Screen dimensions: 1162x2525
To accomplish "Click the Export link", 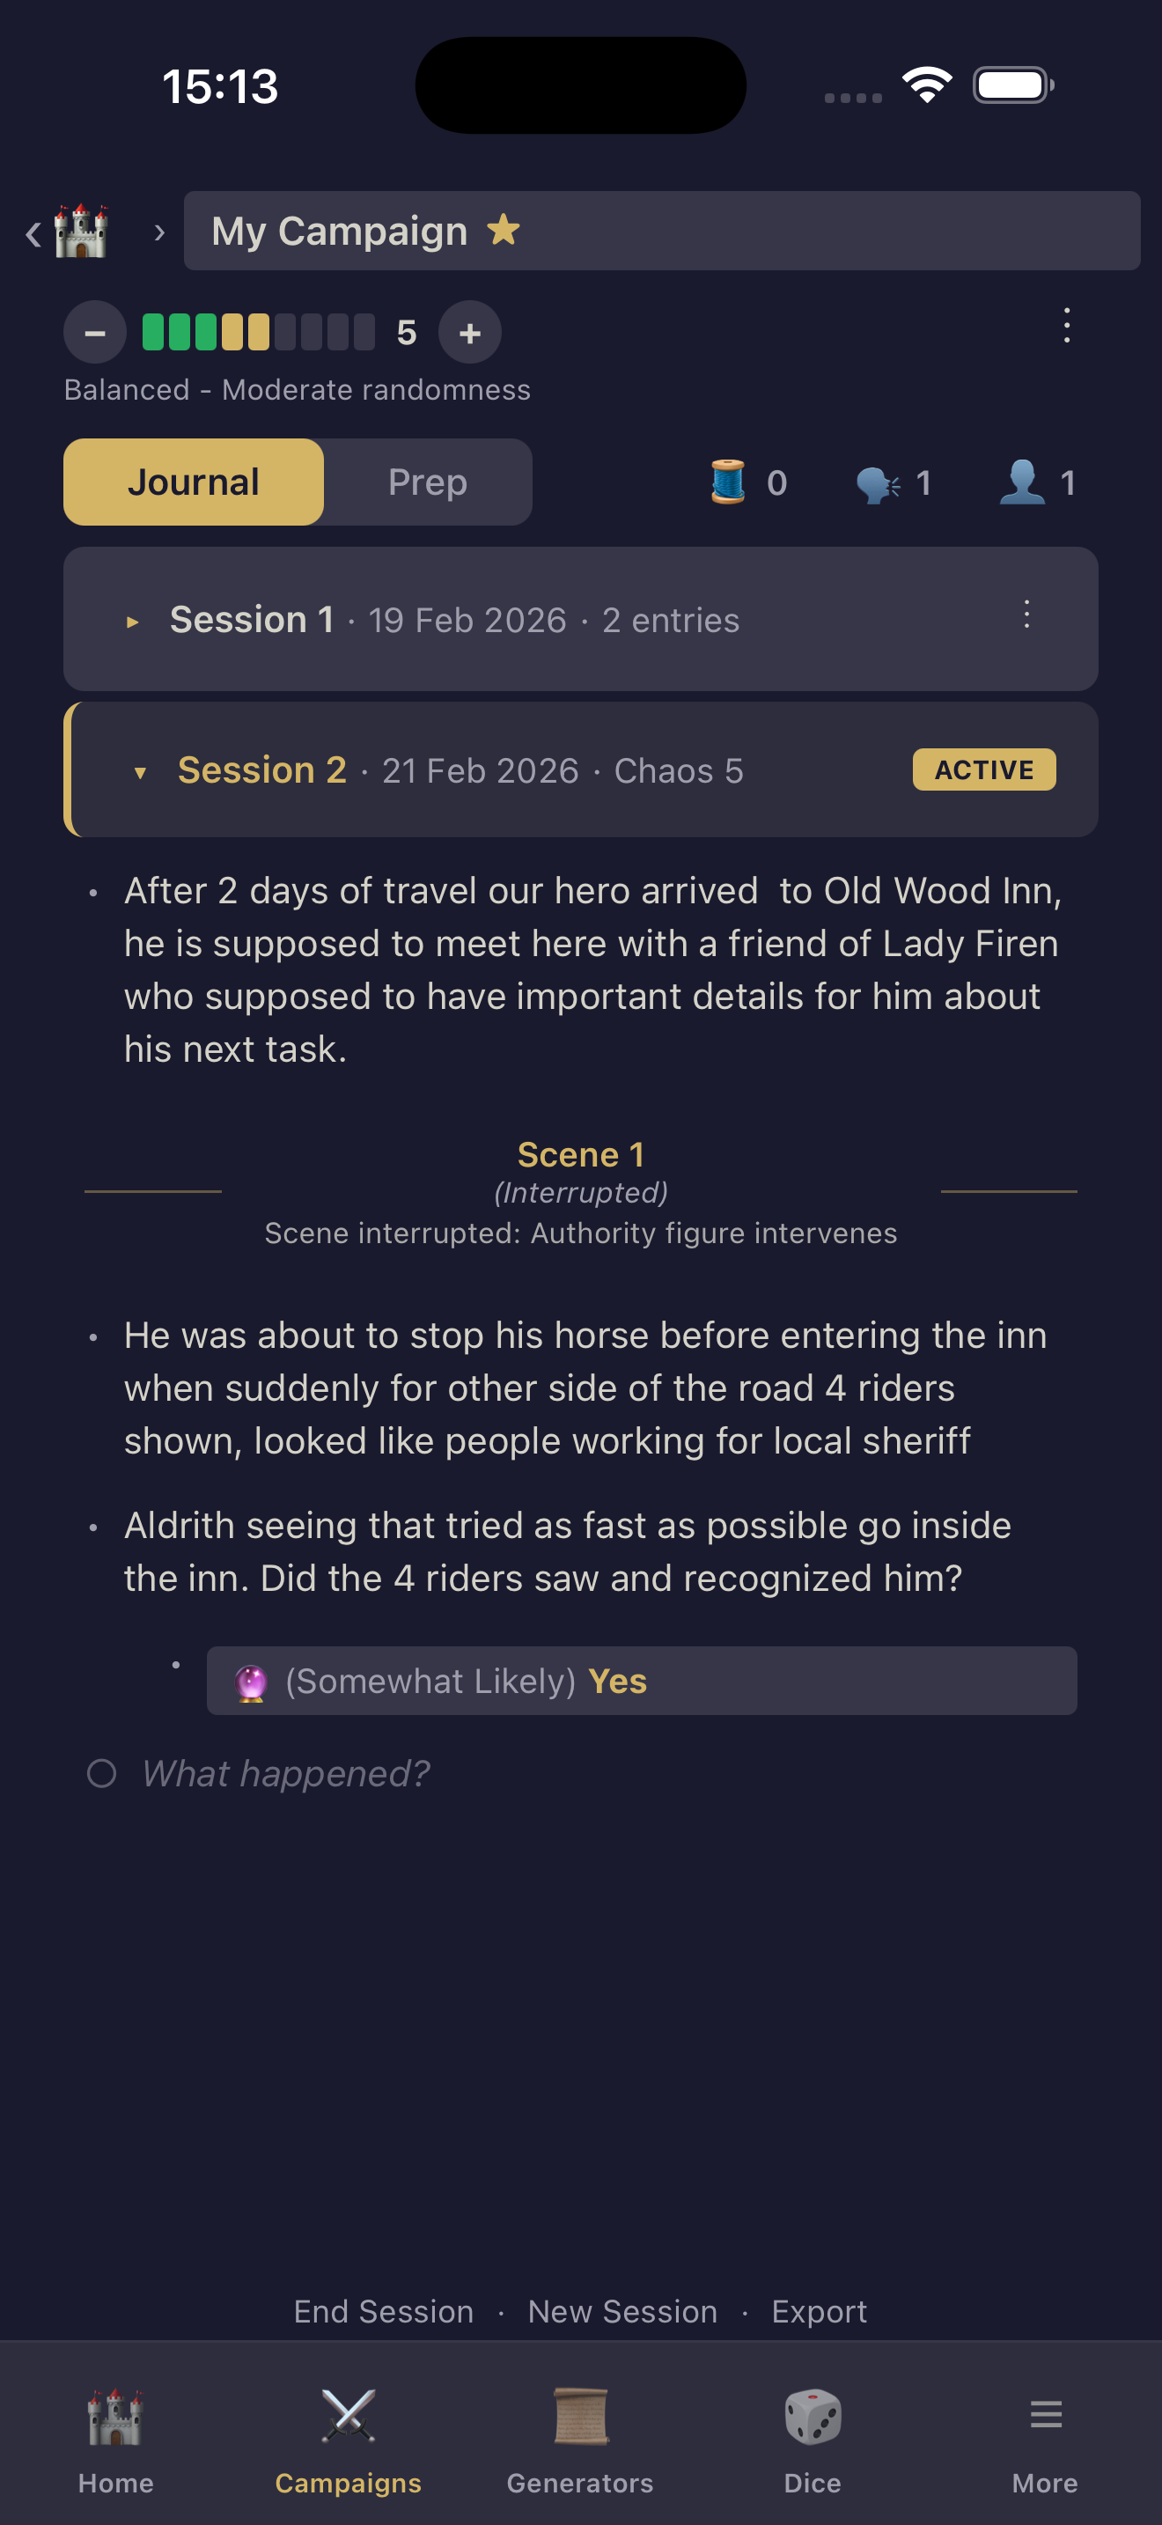I will pos(819,2311).
